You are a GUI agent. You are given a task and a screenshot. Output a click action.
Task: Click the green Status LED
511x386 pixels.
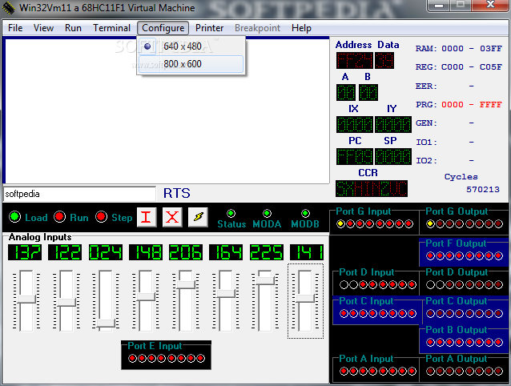(x=231, y=213)
